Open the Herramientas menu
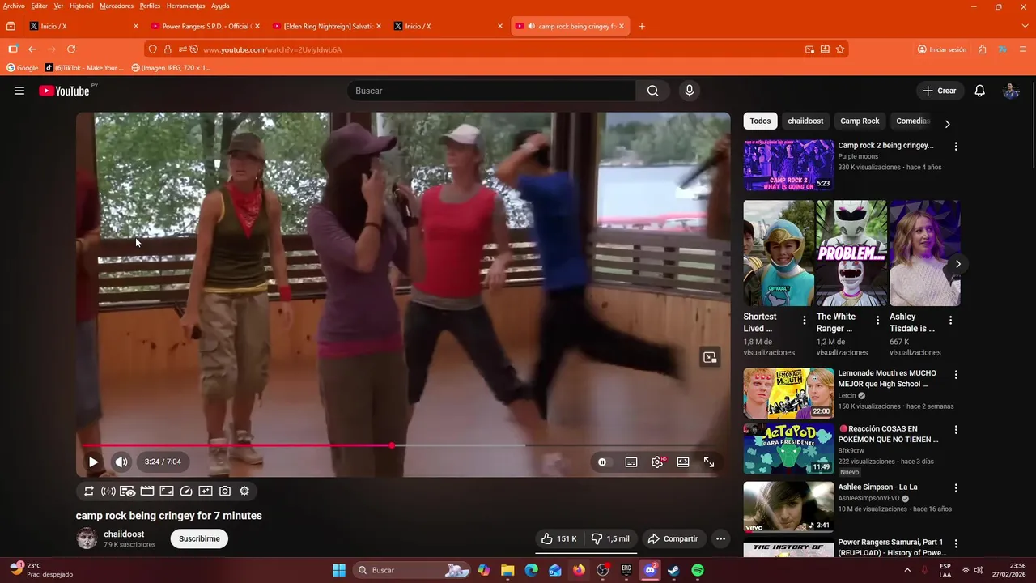The height and width of the screenshot is (583, 1036). coord(185,6)
